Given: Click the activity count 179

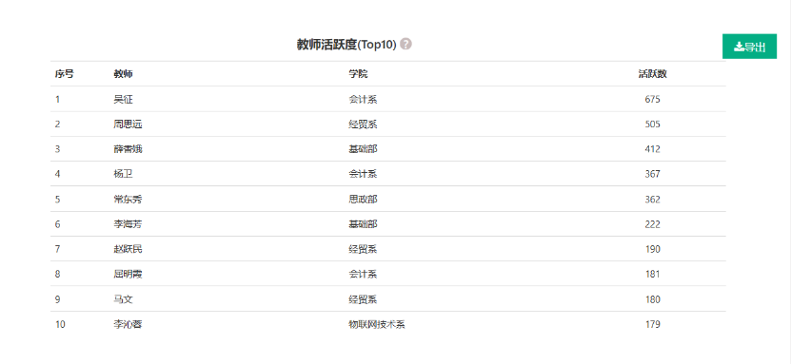Looking at the screenshot, I should [x=652, y=325].
